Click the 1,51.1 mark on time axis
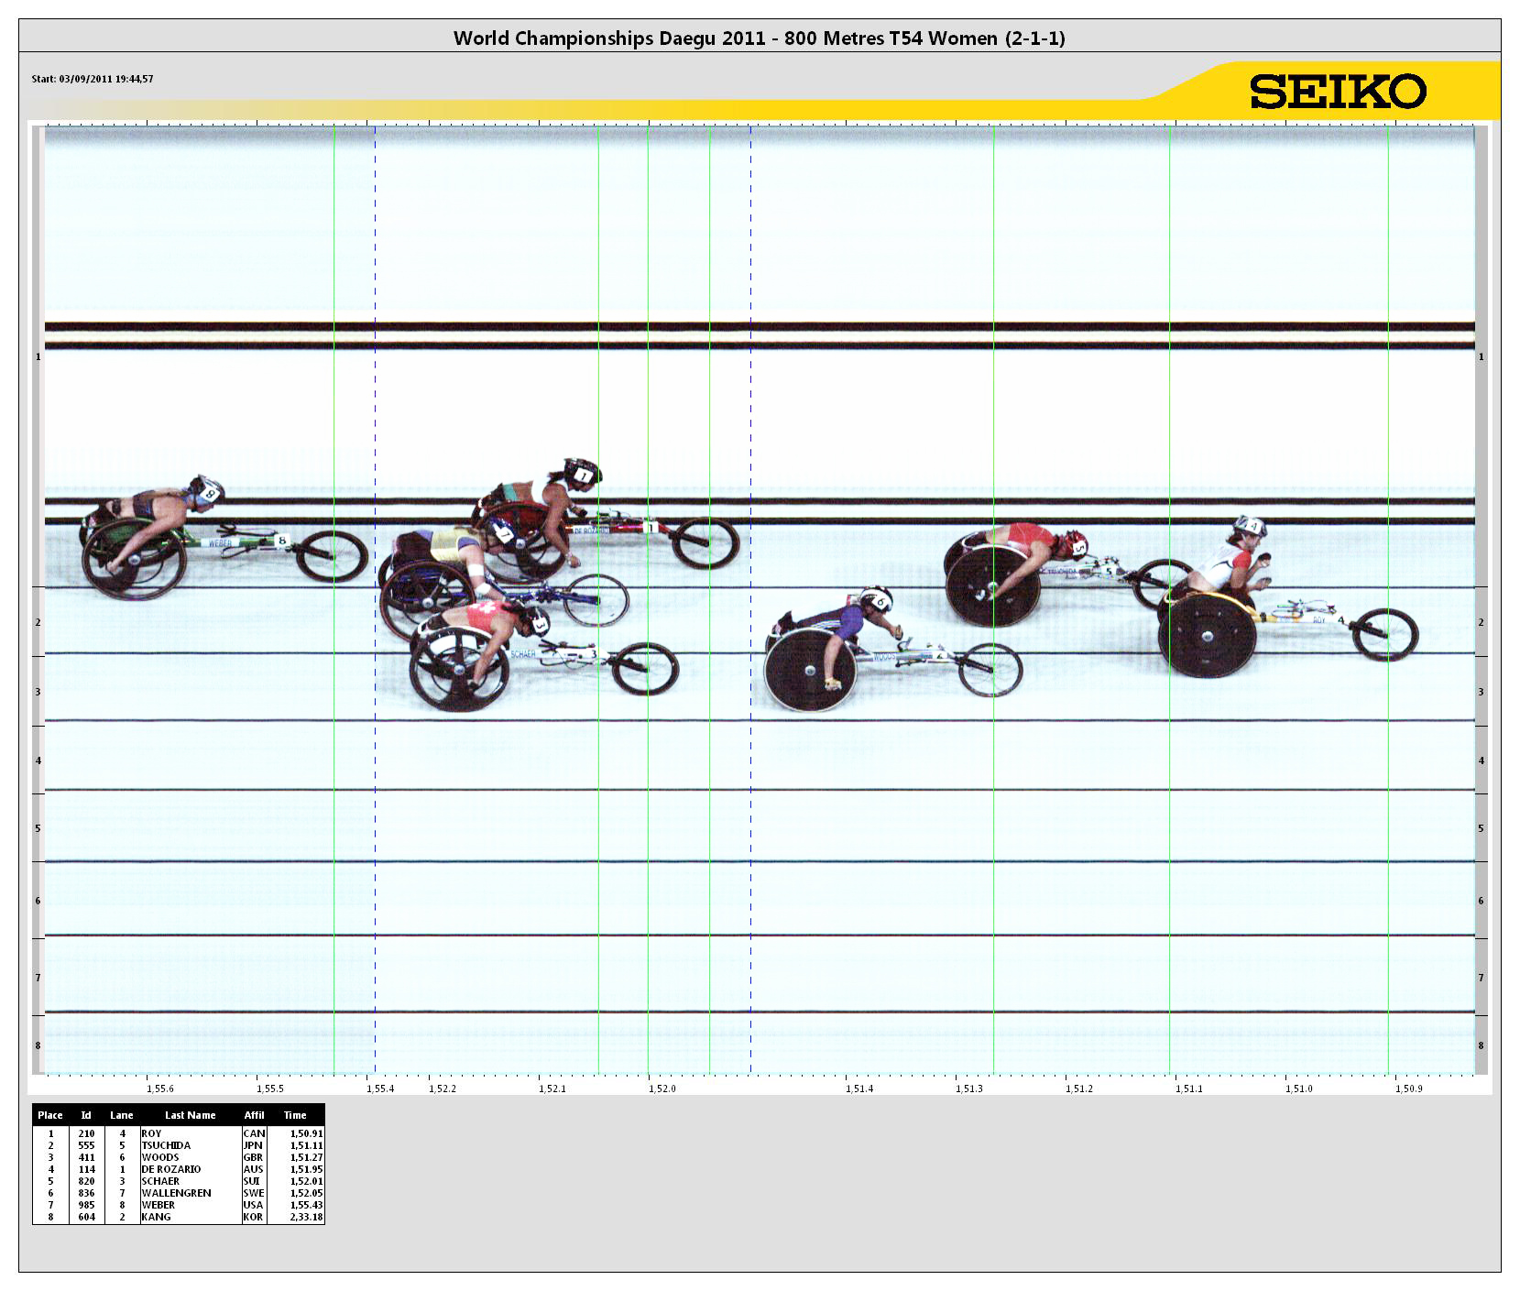The image size is (1520, 1291). point(1188,1089)
